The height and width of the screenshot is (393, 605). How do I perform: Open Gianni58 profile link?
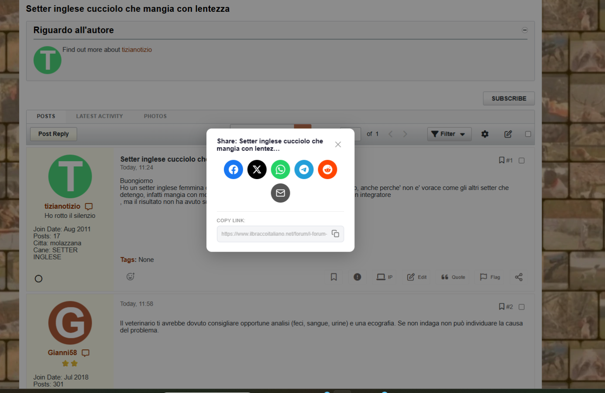coord(62,352)
